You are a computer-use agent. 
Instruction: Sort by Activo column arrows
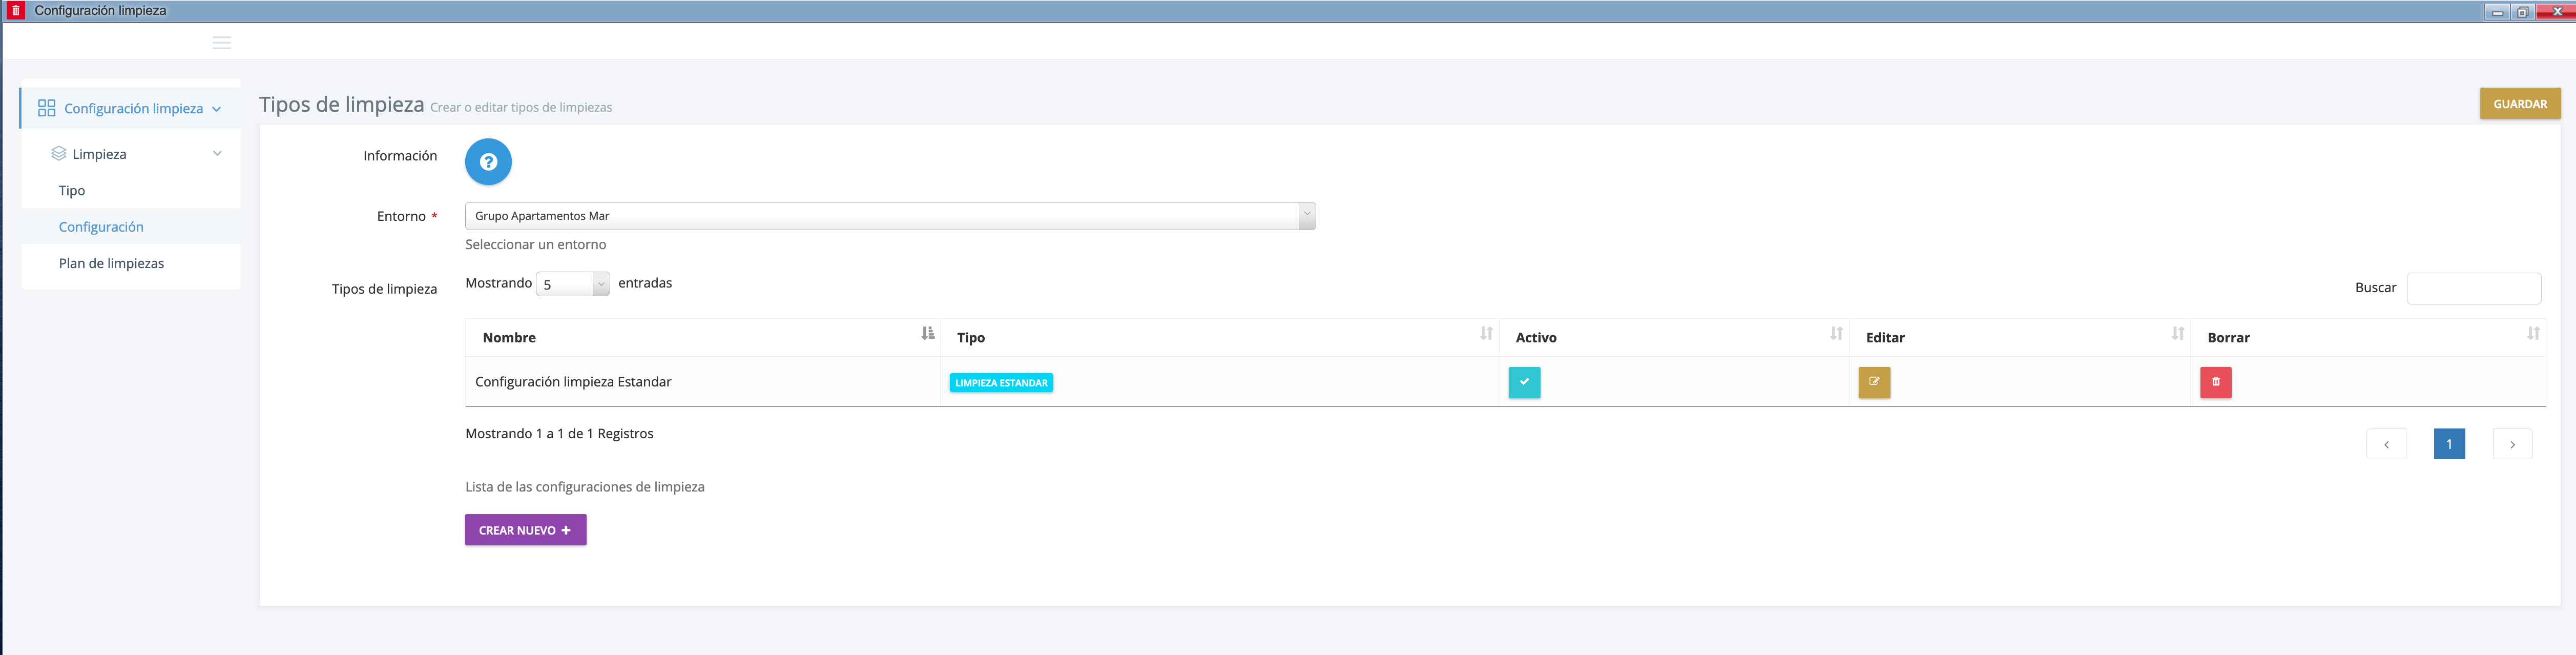1836,334
